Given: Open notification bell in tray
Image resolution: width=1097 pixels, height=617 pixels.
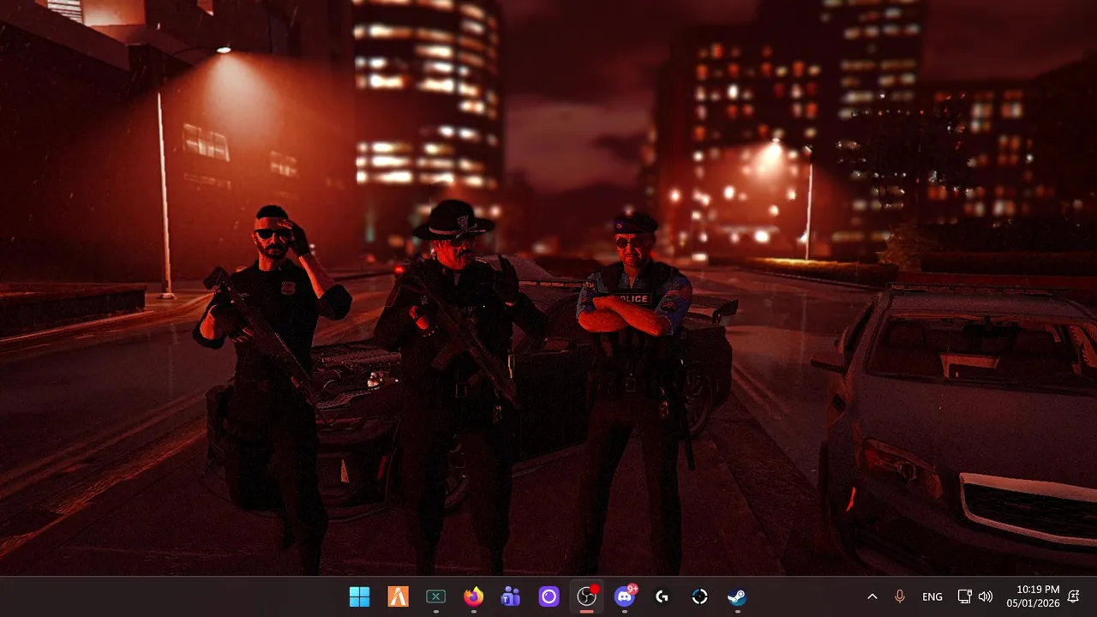Looking at the screenshot, I should click(x=1074, y=596).
